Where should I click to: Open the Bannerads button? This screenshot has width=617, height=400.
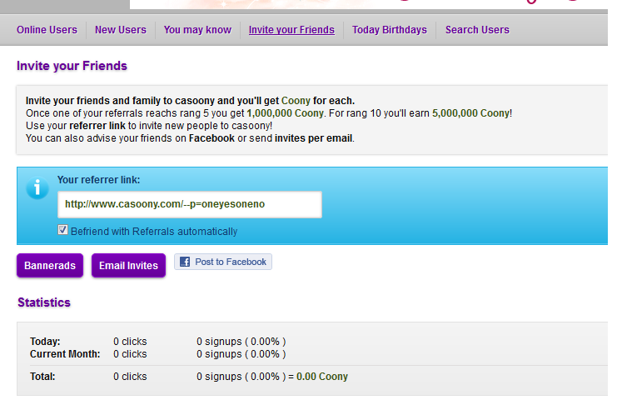pos(50,266)
